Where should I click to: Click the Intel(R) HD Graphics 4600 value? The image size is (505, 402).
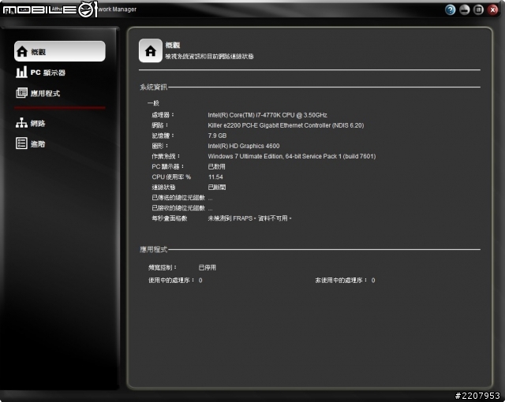[x=244, y=146]
